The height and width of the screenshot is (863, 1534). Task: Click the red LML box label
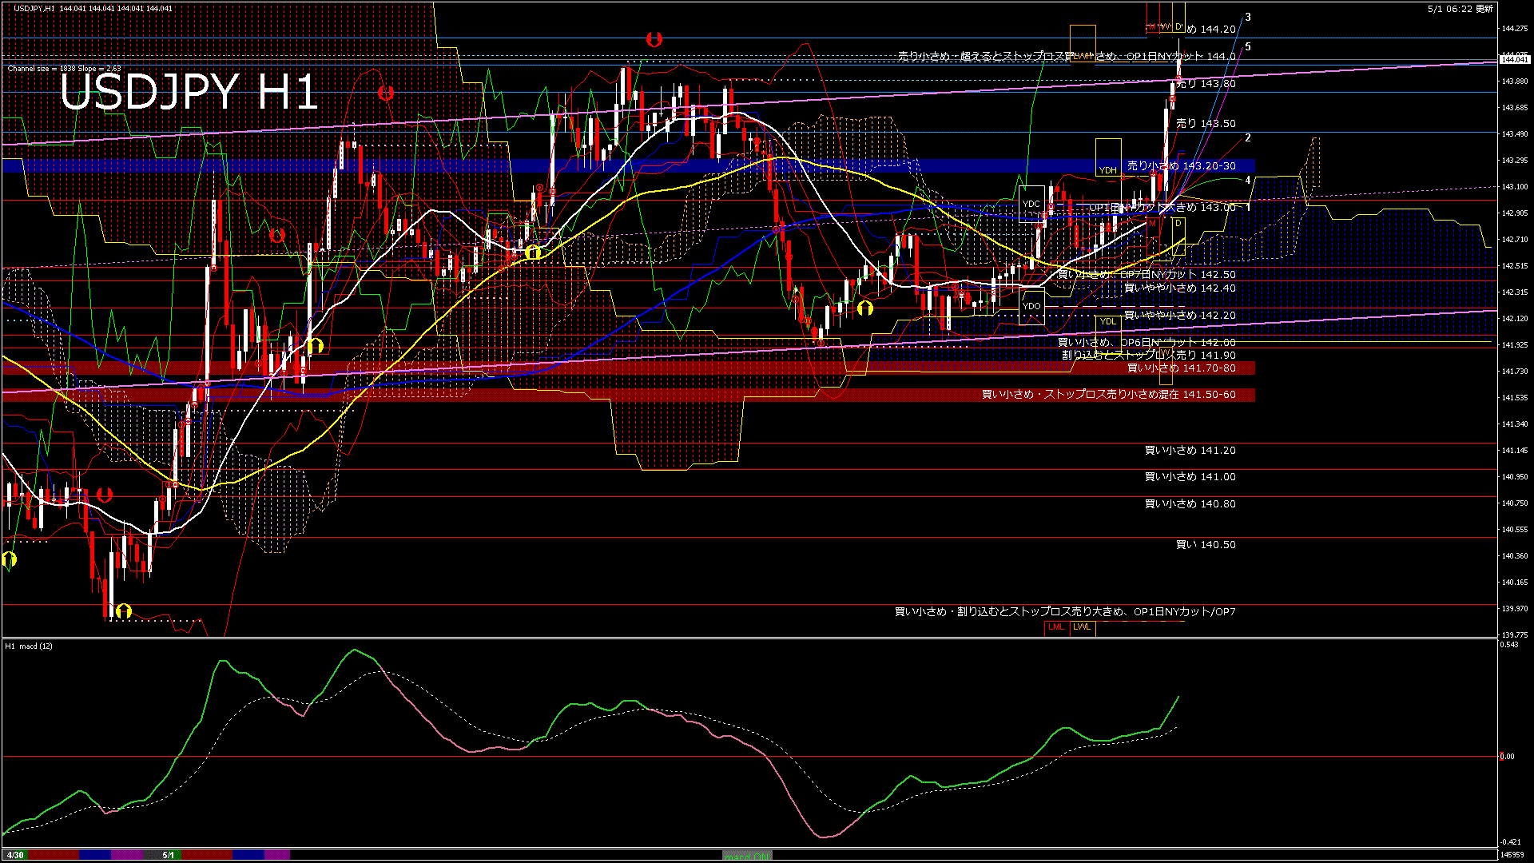(1056, 627)
